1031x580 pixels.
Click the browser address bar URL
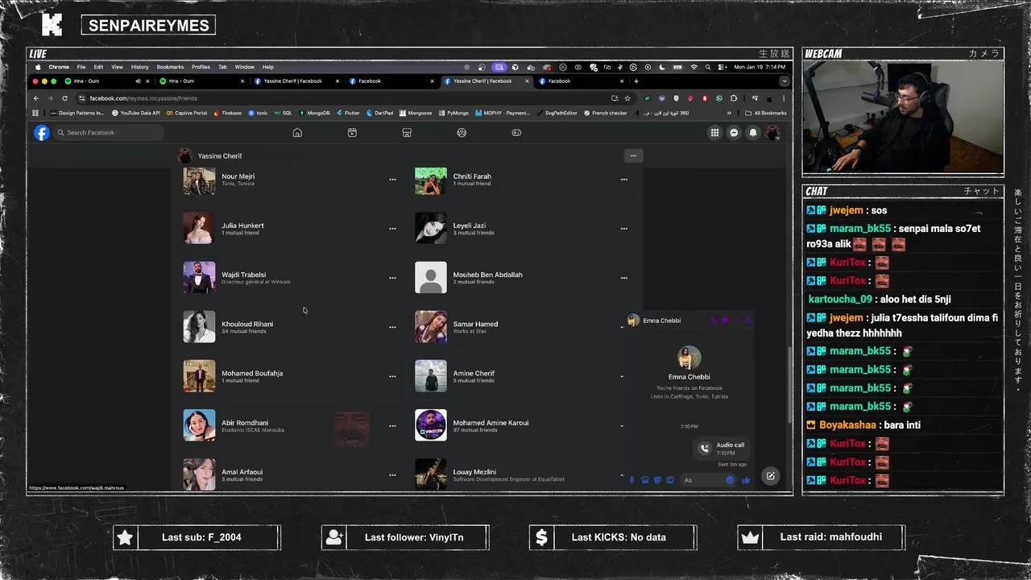143,98
